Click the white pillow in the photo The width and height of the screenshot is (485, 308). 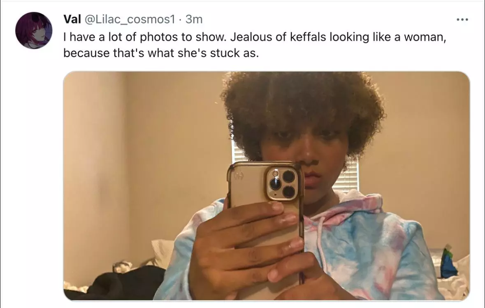point(162,252)
